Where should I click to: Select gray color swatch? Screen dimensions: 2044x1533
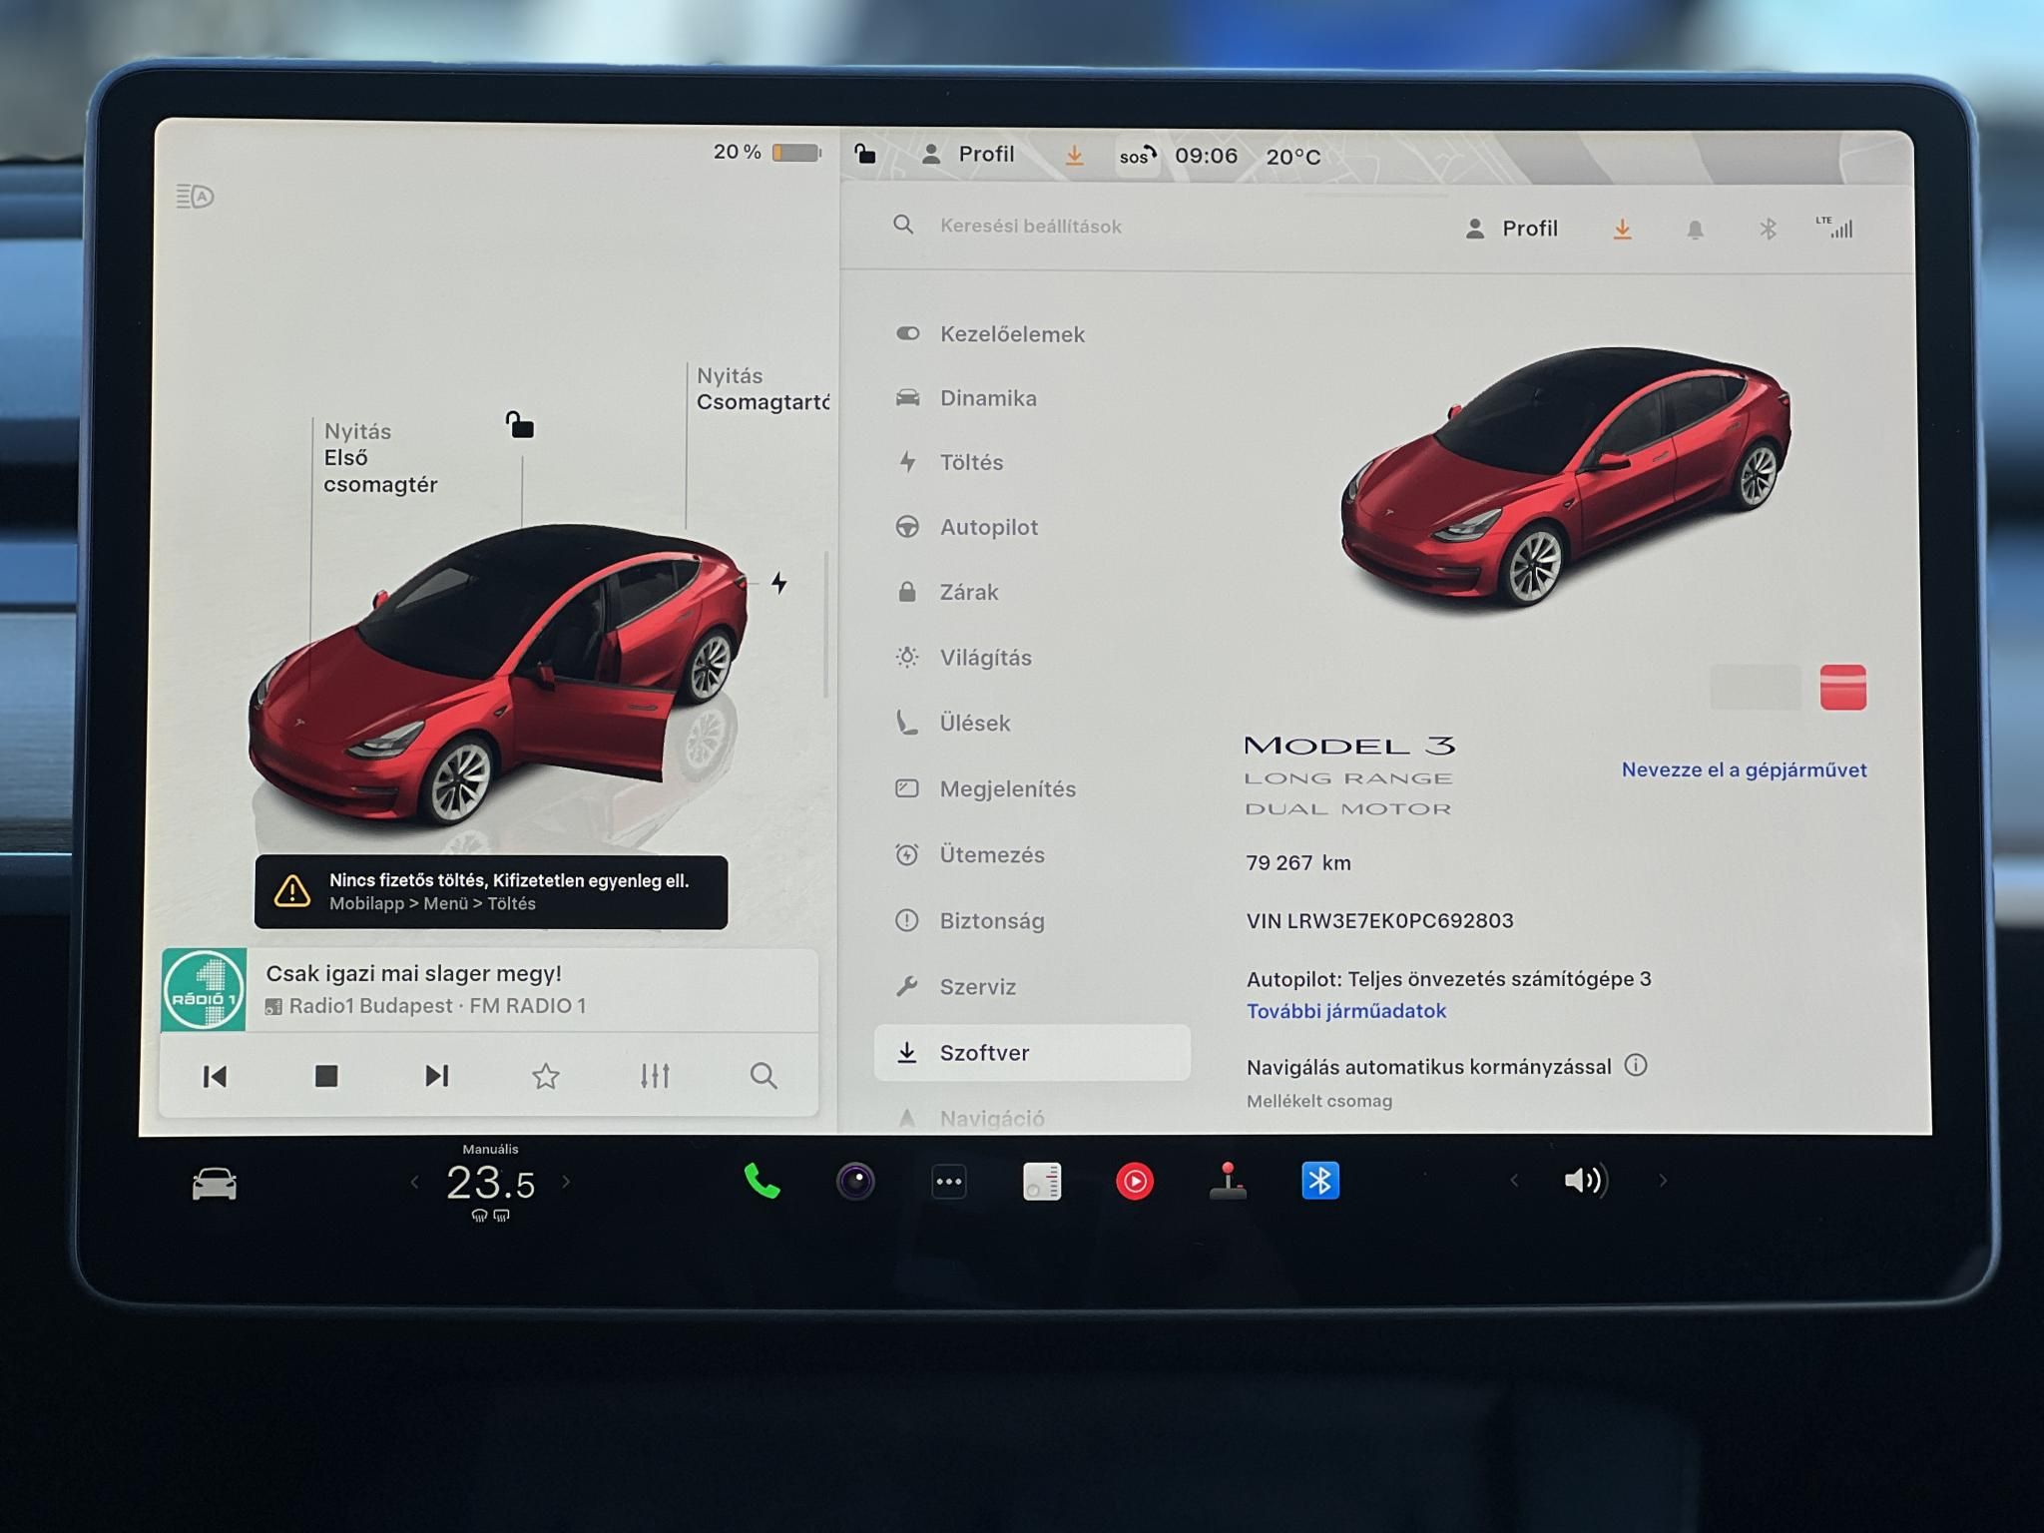[1756, 688]
